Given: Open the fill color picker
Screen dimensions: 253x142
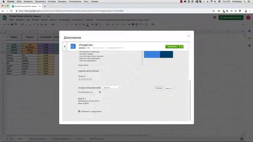Looking at the screenshot, I should [93, 24].
